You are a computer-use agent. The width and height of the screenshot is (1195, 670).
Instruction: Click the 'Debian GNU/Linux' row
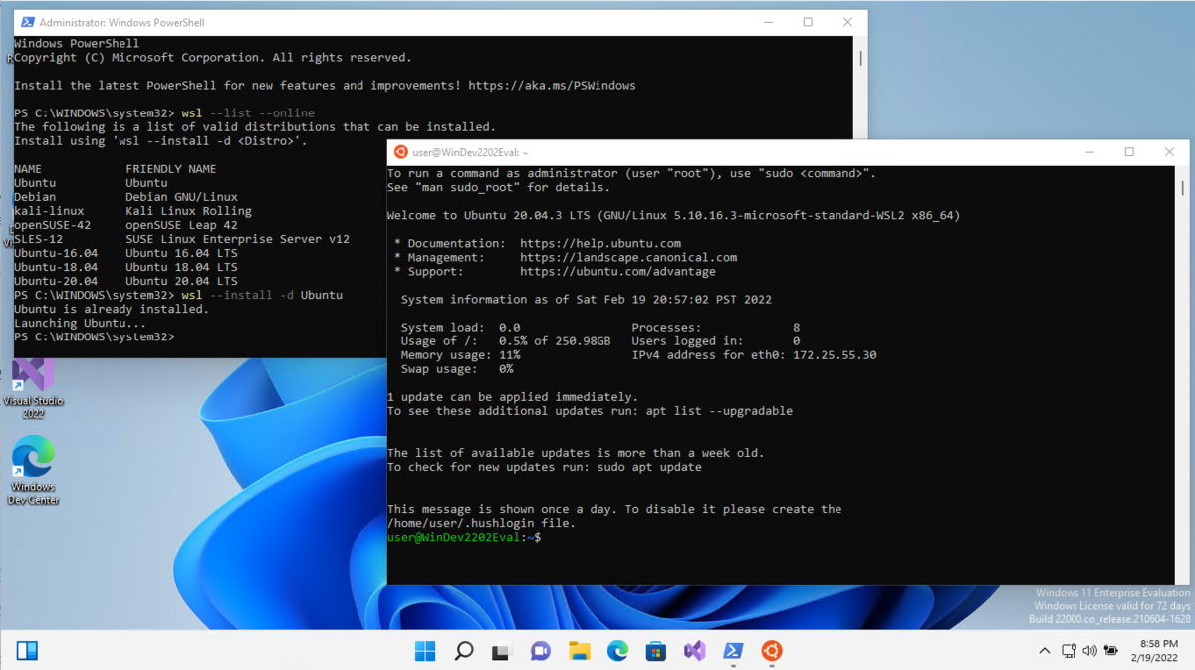(125, 197)
